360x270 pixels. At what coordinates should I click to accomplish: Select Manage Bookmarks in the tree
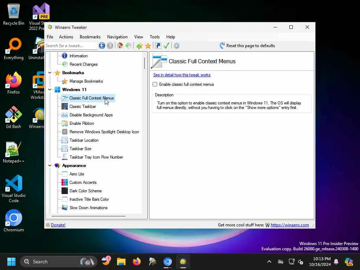click(x=86, y=81)
